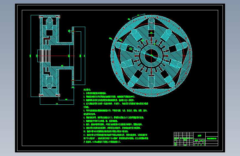This screenshot has height=156, width=240.
Task: Click technical requirement note number 3
Action: click(x=109, y=100)
